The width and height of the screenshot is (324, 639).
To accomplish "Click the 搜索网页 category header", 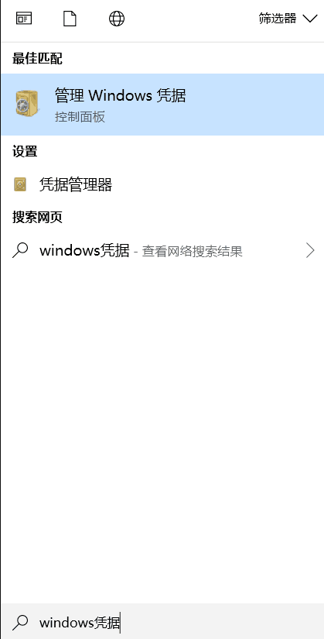I will click(37, 218).
